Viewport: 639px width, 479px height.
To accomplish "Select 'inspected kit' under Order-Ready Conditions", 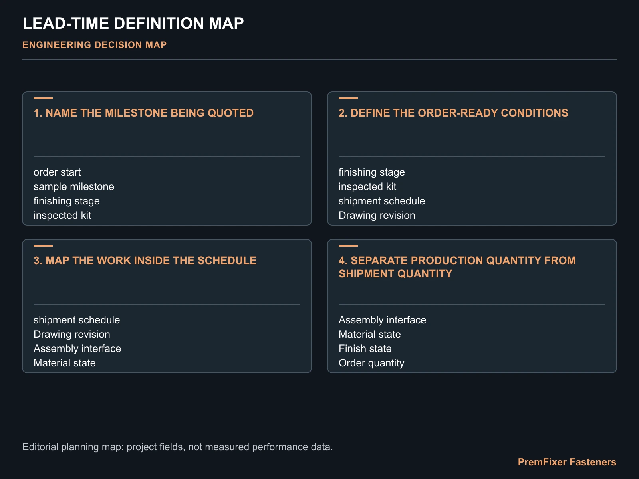I will (367, 186).
